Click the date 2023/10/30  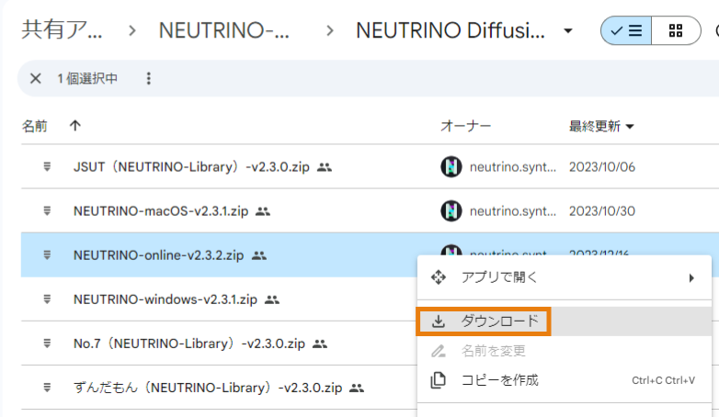(602, 211)
